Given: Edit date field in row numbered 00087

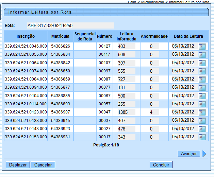Looking at the screenshot, I should [184, 79].
